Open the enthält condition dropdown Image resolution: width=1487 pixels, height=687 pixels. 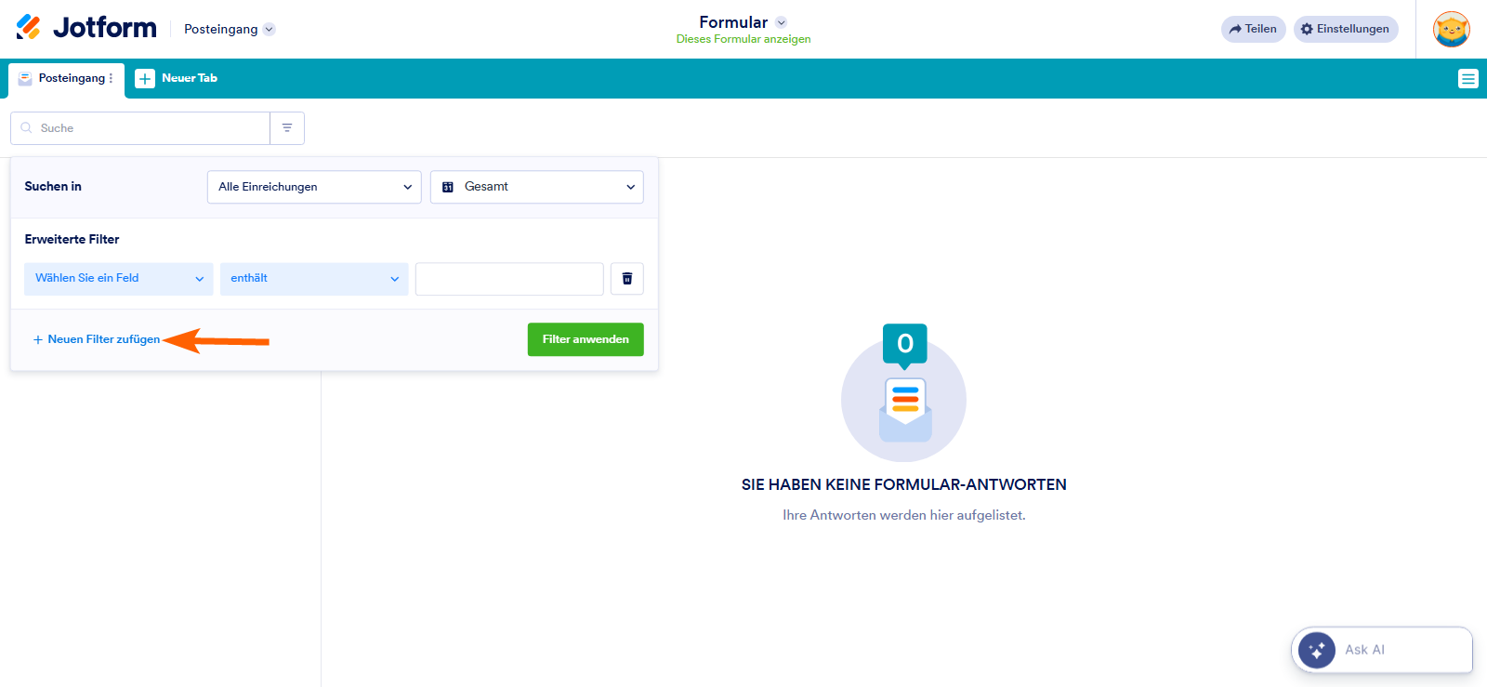pos(314,279)
